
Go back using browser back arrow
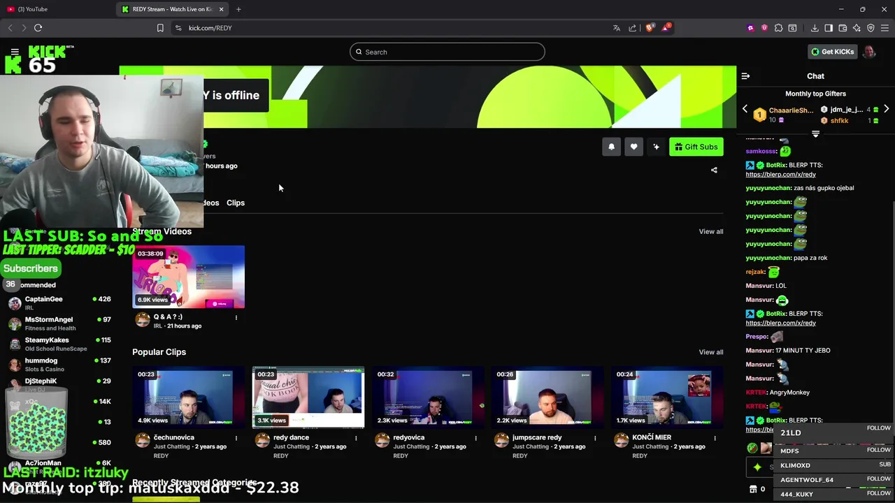[10, 28]
